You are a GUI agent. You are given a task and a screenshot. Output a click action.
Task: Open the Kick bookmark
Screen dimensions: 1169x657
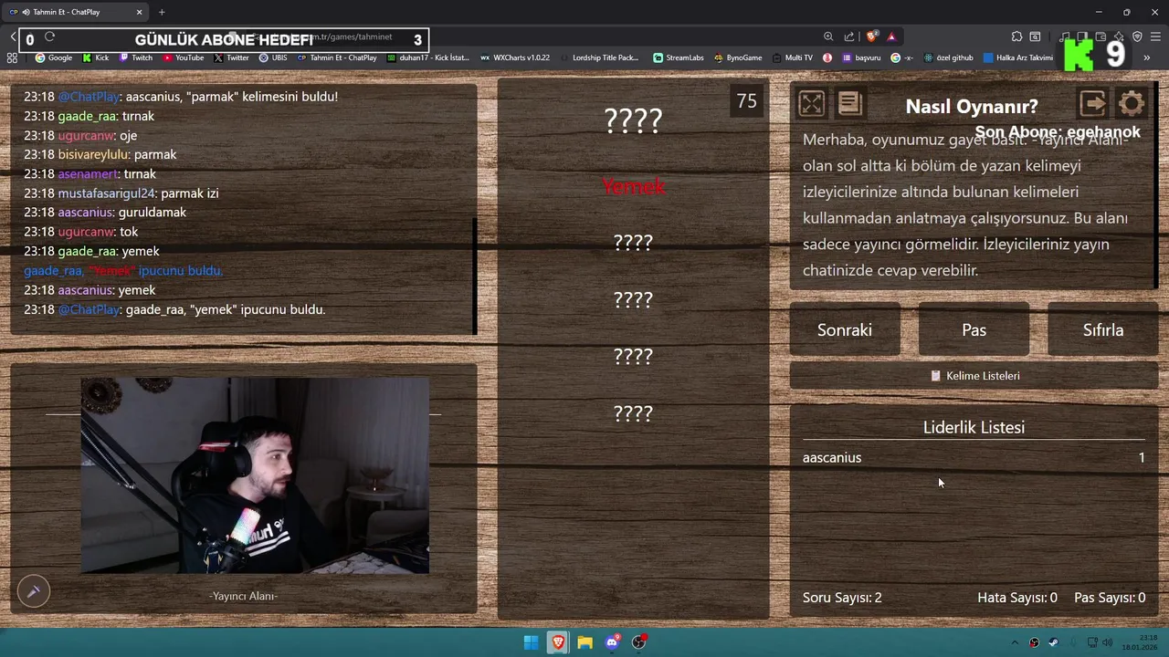click(96, 57)
